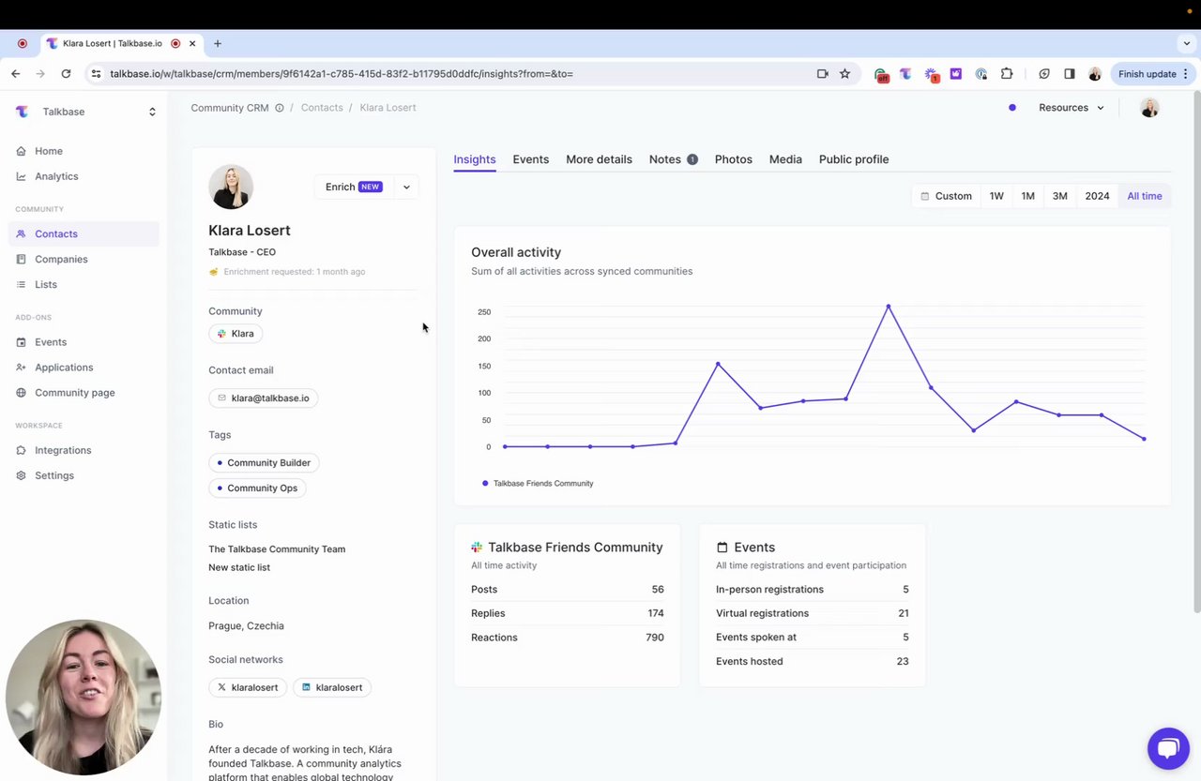Screen dimensions: 1201x781
Task: Click the info icon beside Community CRM
Action: tap(280, 108)
